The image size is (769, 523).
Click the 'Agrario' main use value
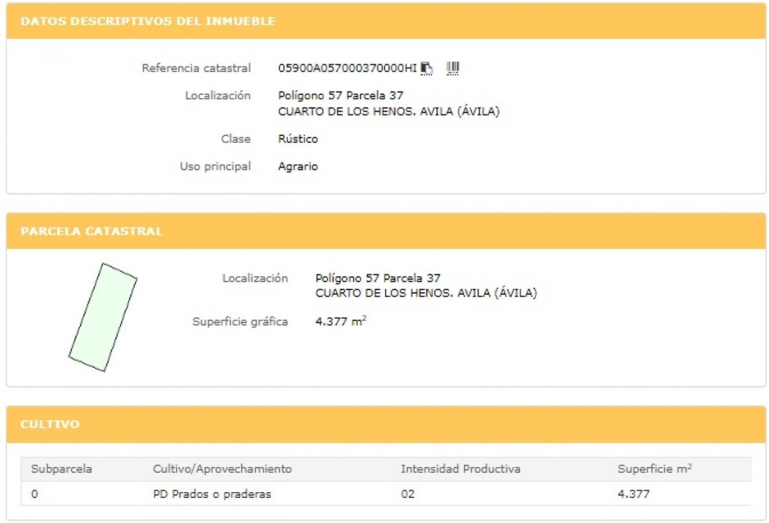298,166
